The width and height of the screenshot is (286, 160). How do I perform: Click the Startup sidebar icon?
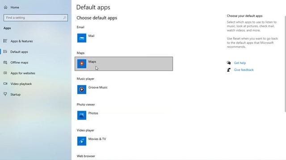coord(5,94)
